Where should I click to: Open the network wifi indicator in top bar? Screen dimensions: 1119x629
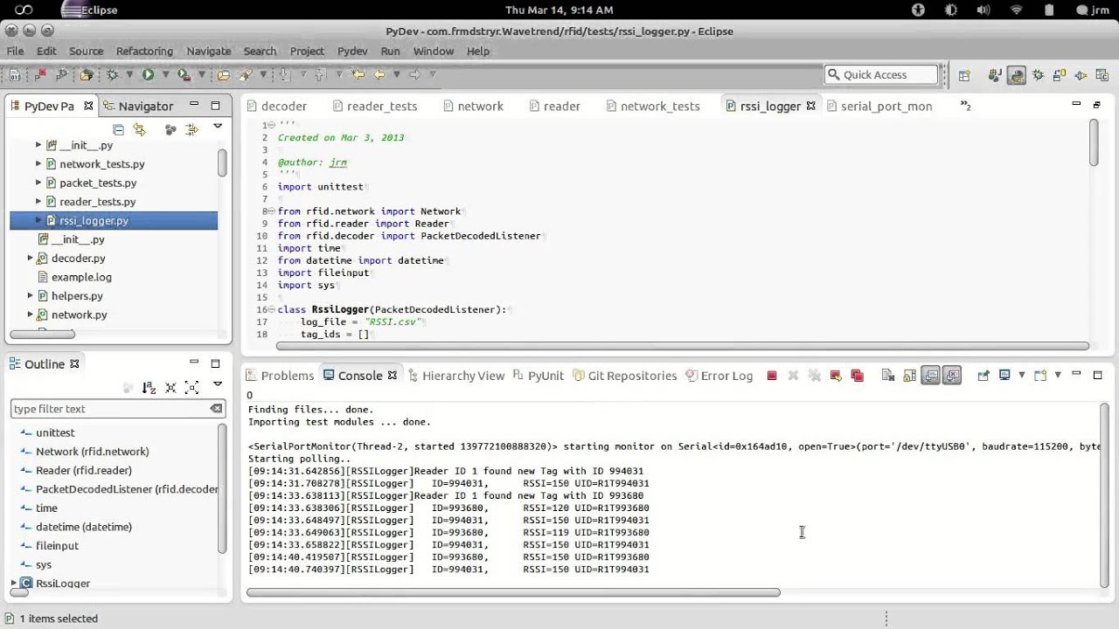coord(1016,10)
